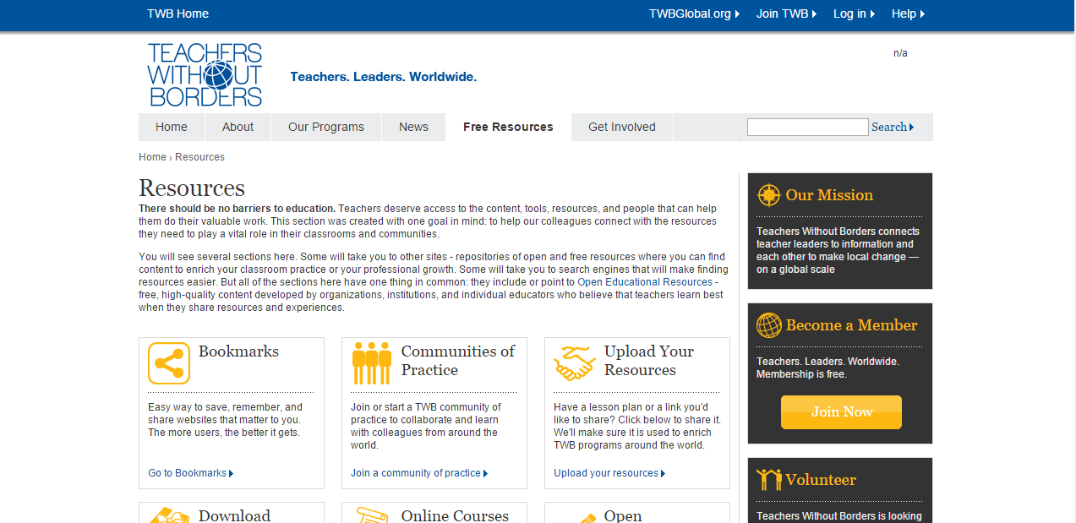
Task: Select the Free Resources tab
Action: pos(508,127)
